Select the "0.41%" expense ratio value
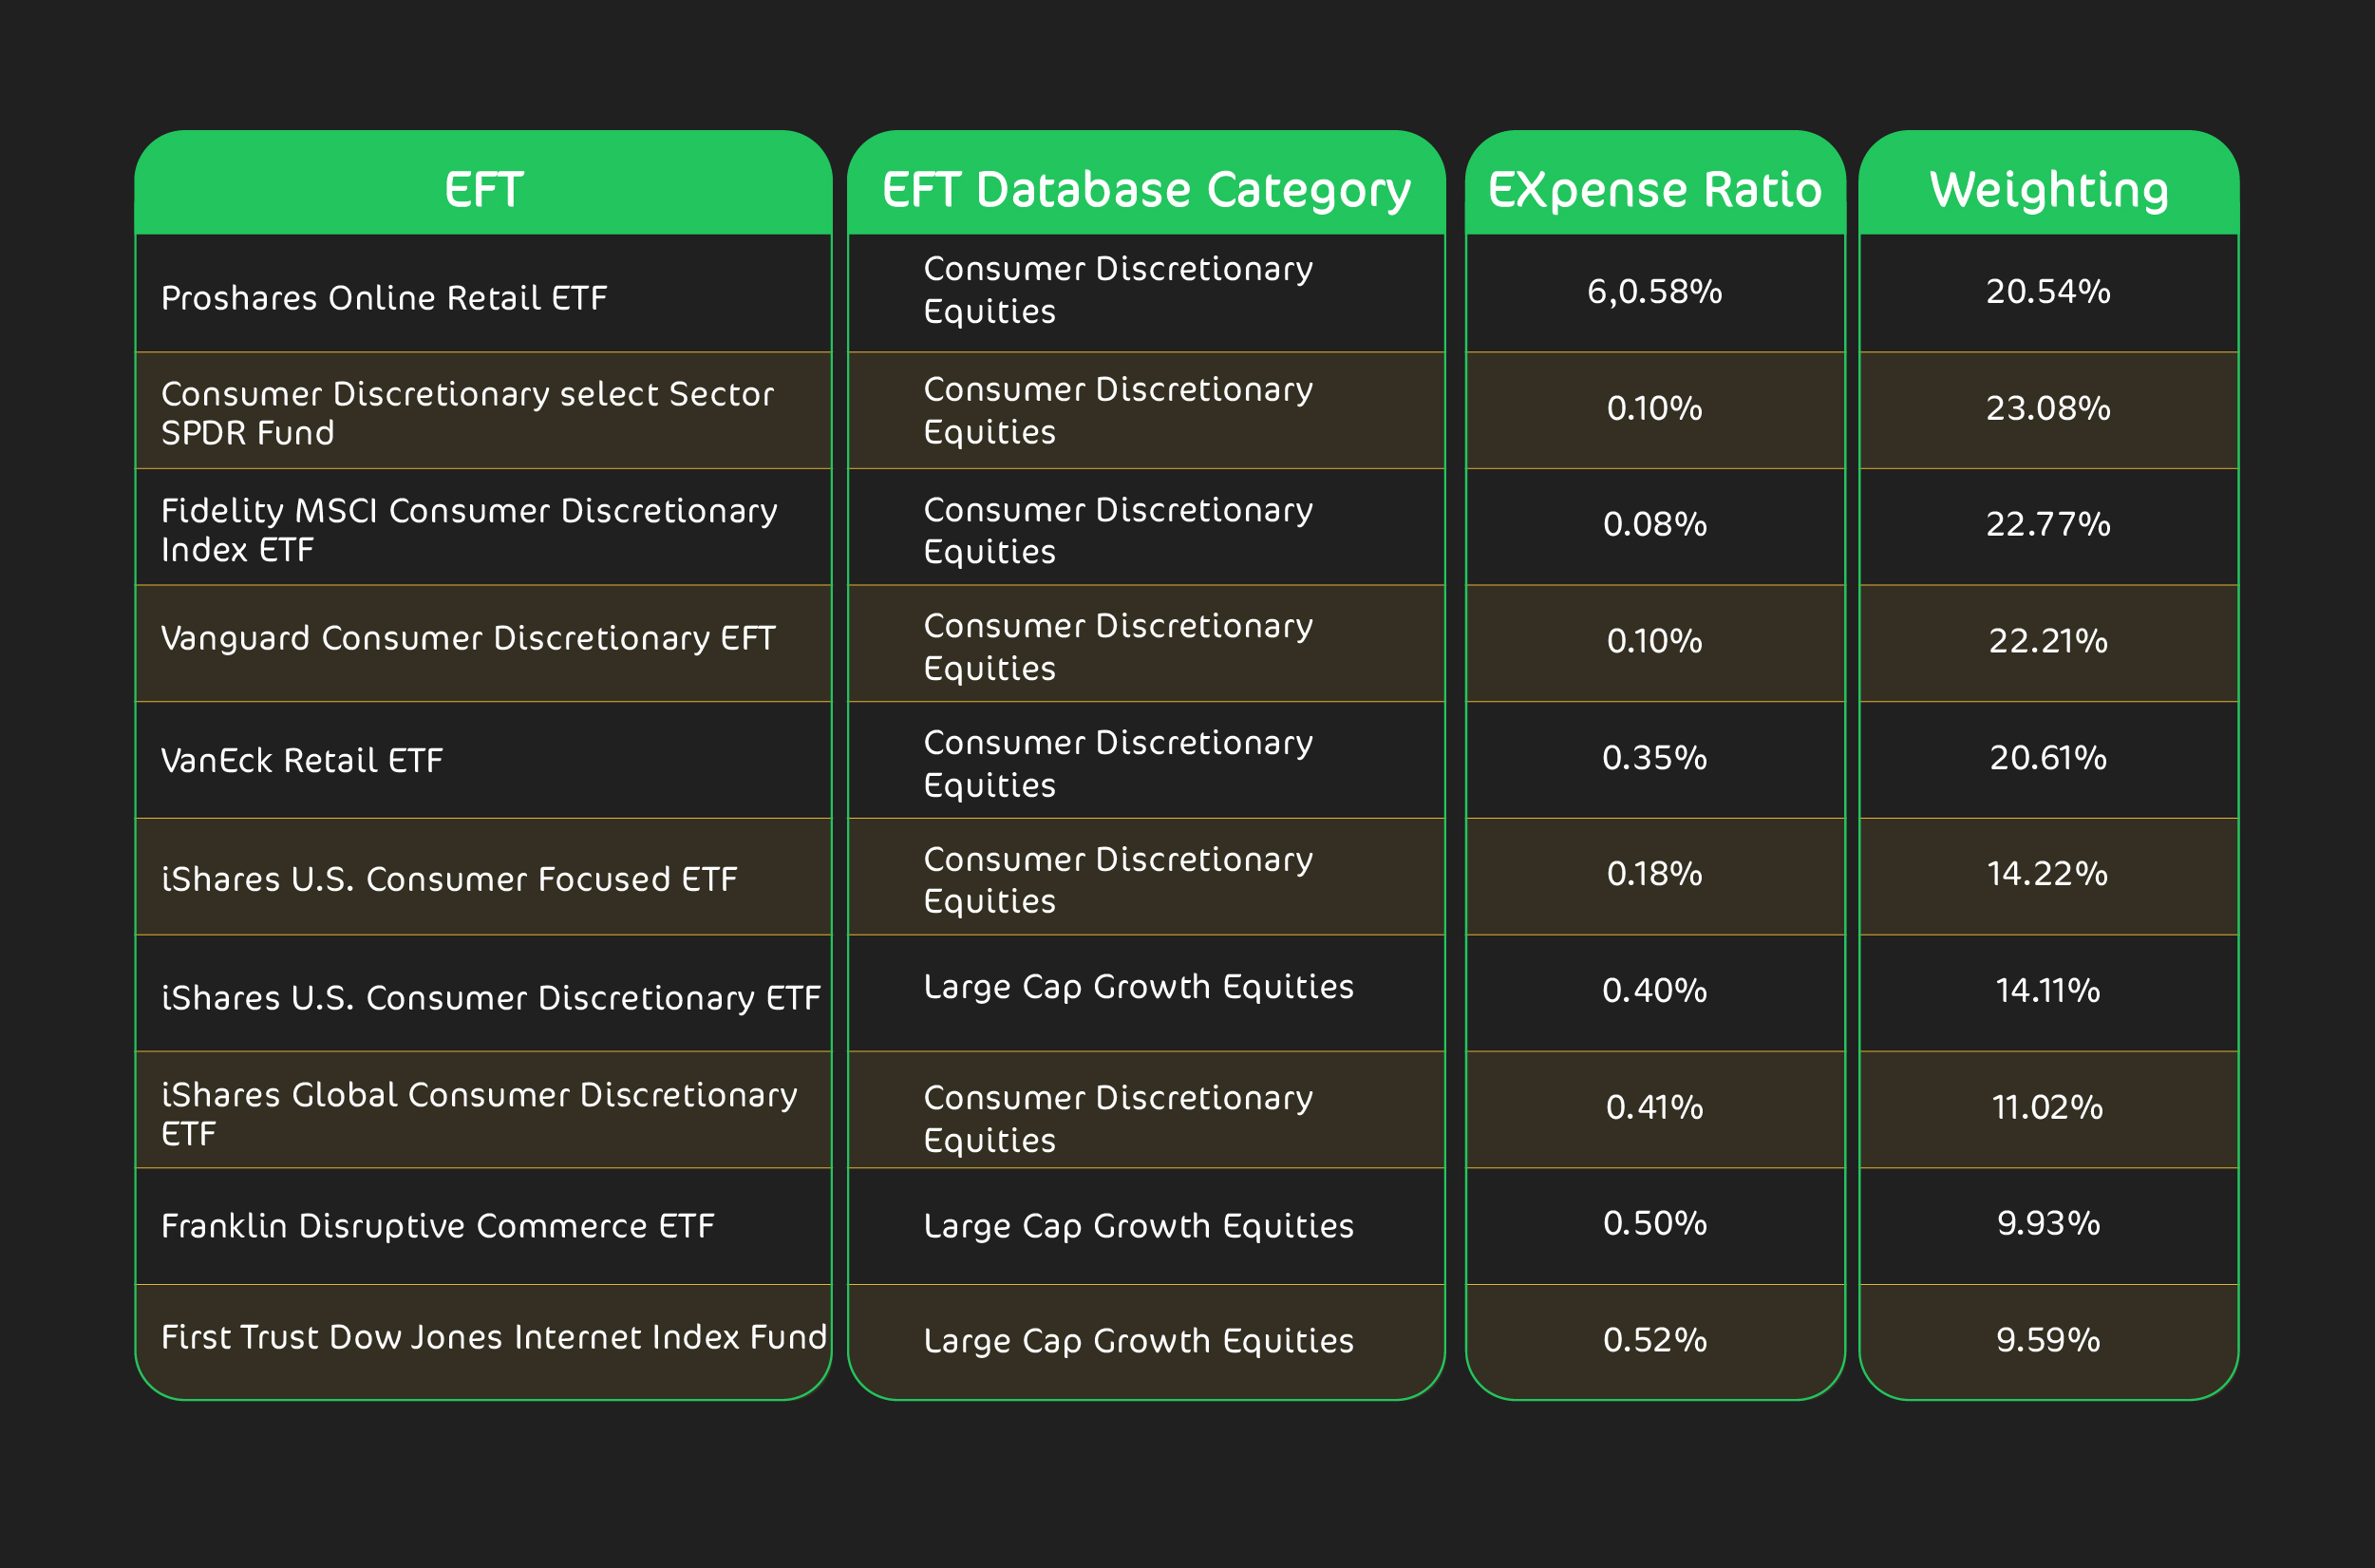 click(1654, 1108)
